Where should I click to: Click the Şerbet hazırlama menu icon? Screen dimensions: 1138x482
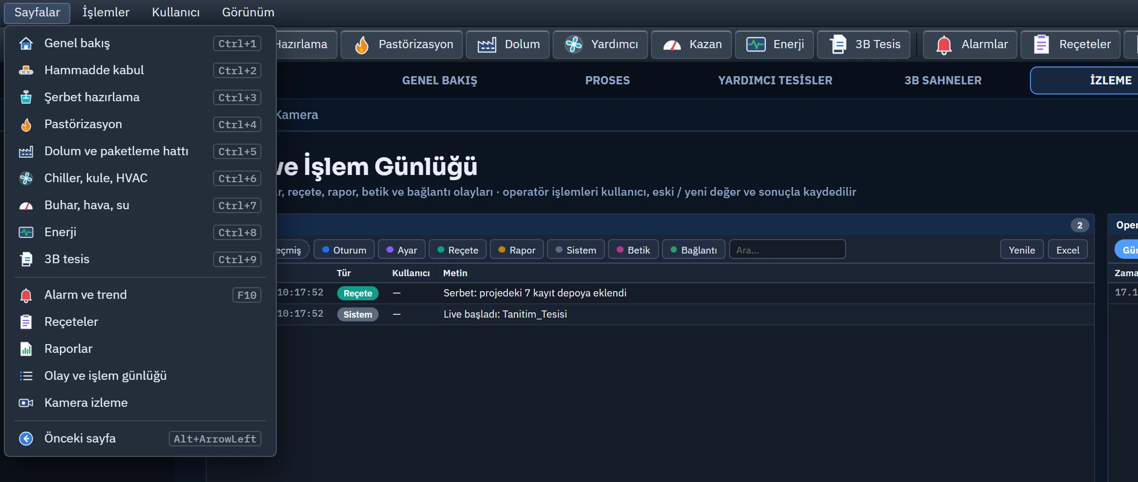[26, 97]
